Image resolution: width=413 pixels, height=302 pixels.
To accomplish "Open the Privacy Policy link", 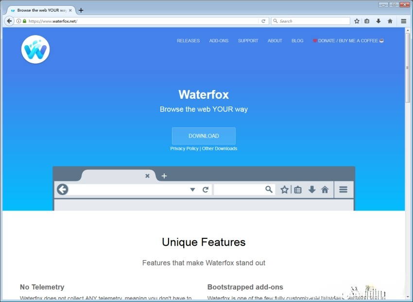I will click(x=184, y=148).
